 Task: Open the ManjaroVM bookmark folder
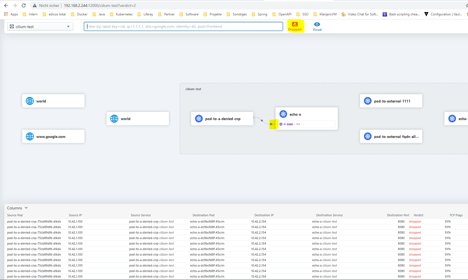[325, 14]
